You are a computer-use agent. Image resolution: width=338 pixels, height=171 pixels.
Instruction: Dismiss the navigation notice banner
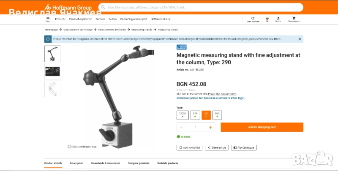pyautogui.click(x=300, y=39)
